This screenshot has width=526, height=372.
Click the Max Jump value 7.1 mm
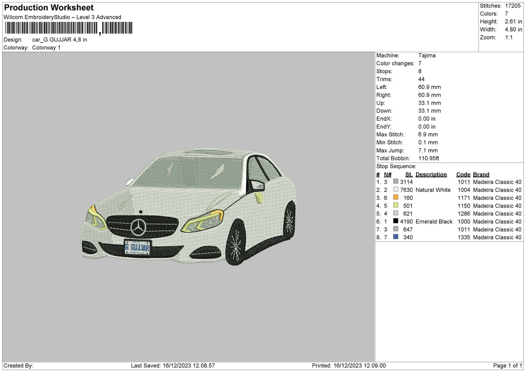428,150
